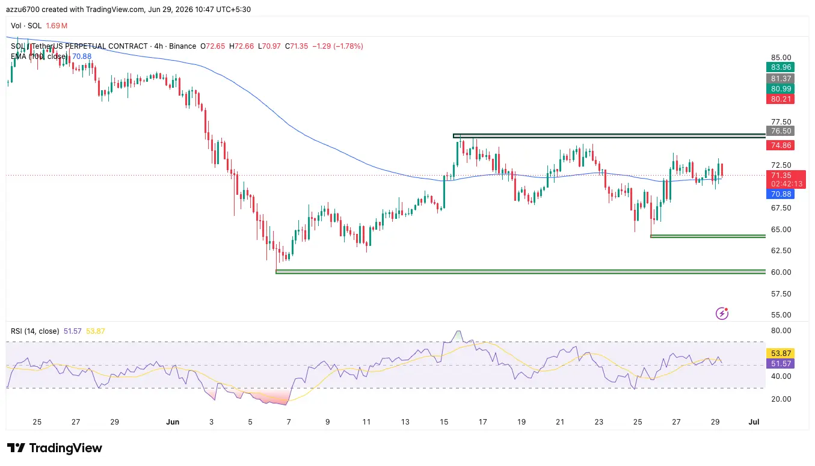Click the Jul label on the date axis
This screenshot has height=466, width=815.
[754, 422]
